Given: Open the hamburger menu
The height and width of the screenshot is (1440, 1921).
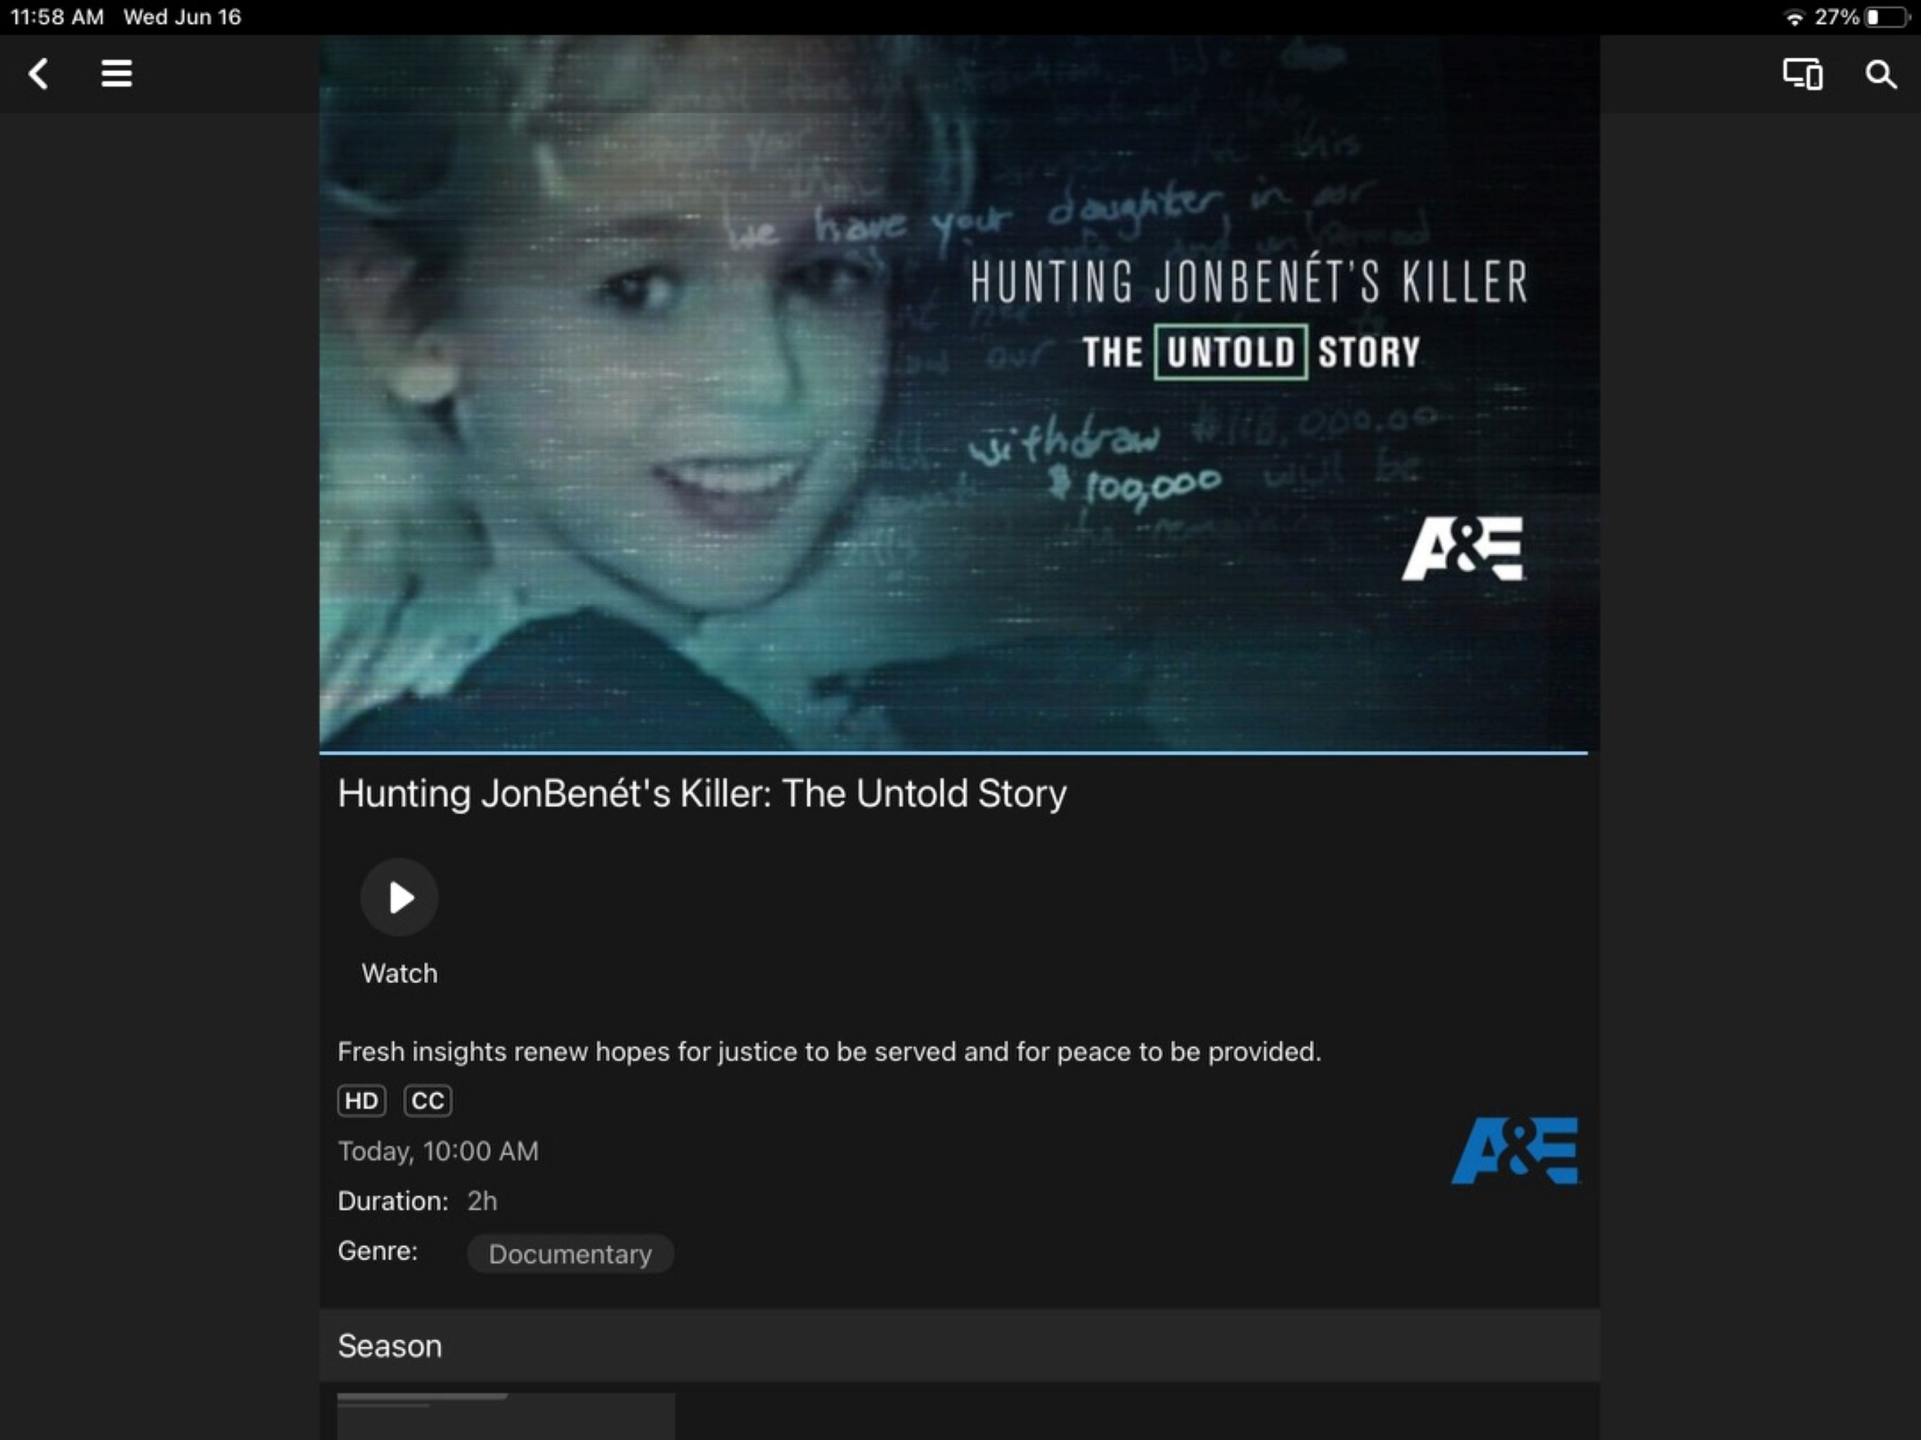Looking at the screenshot, I should tap(117, 74).
